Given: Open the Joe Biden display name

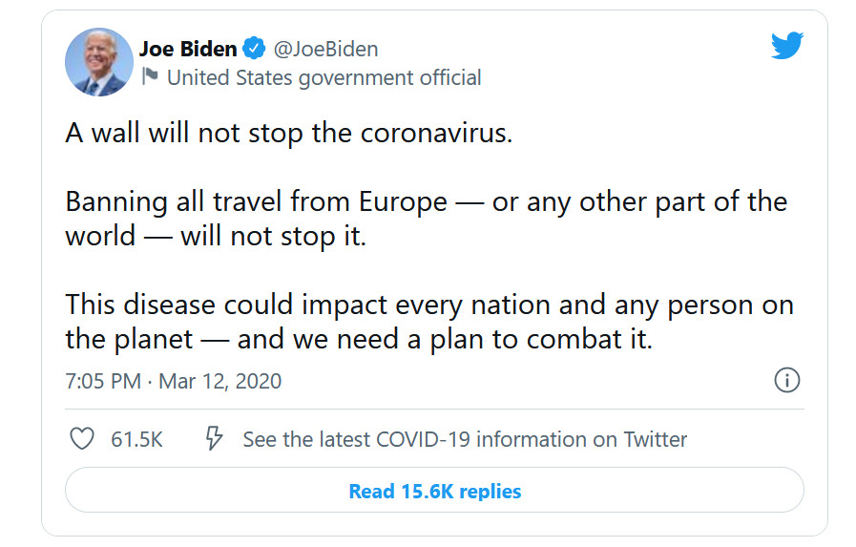Looking at the screenshot, I should tap(187, 49).
